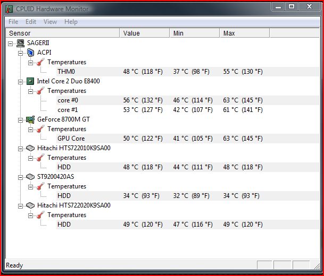Collapse the GeForce 8700M GT node

coord(20,120)
